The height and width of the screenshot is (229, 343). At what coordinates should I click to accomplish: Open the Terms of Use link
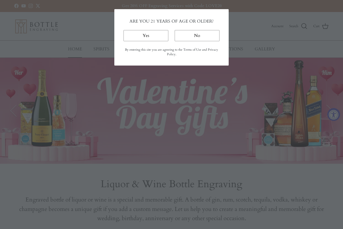193,50
